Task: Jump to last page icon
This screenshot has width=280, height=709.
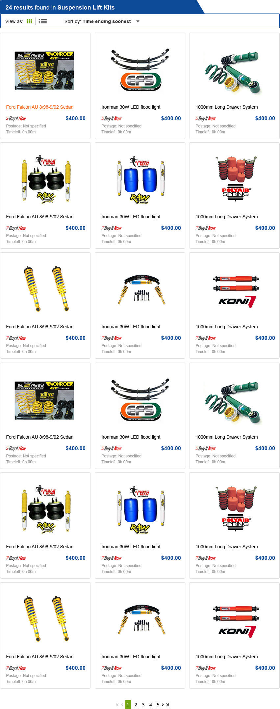Action: pyautogui.click(x=168, y=705)
